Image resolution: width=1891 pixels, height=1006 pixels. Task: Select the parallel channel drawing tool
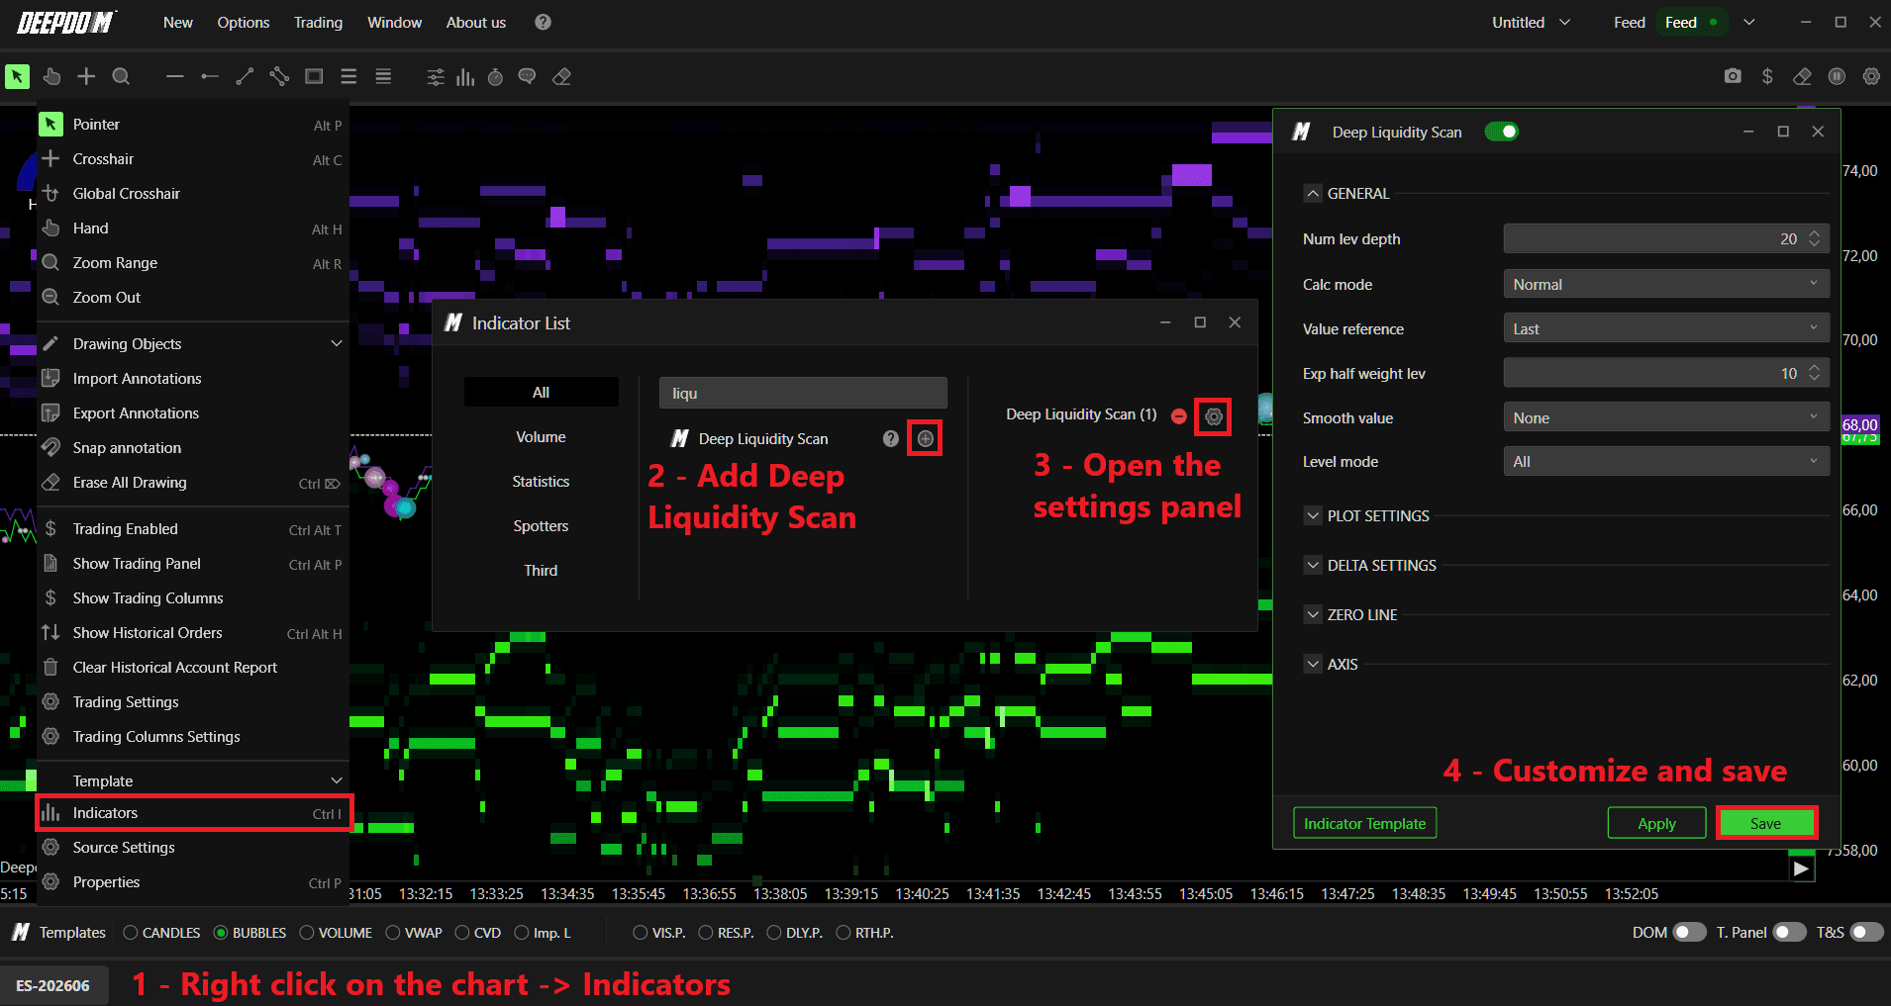[x=279, y=76]
